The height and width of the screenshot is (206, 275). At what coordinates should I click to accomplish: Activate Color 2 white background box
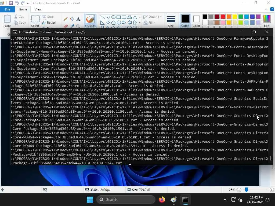(x=196, y=21)
